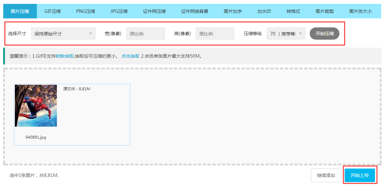Screen dimensions: 386x185
Task: Follow the 帧数抽取 link
Action: [65, 56]
